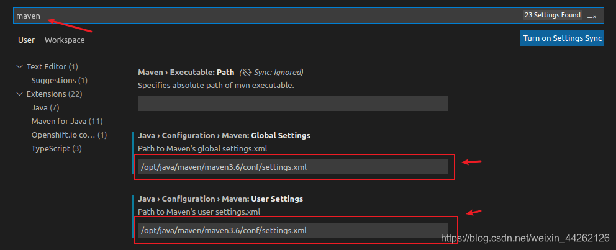The height and width of the screenshot is (250, 616).
Task: Click the Maven: User Settings title
Action: click(x=220, y=199)
